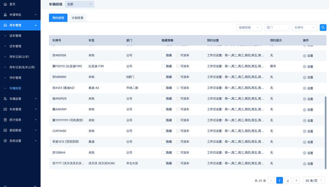Click the 车辆监管 icon
This screenshot has width=329, height=187.
point(5,99)
